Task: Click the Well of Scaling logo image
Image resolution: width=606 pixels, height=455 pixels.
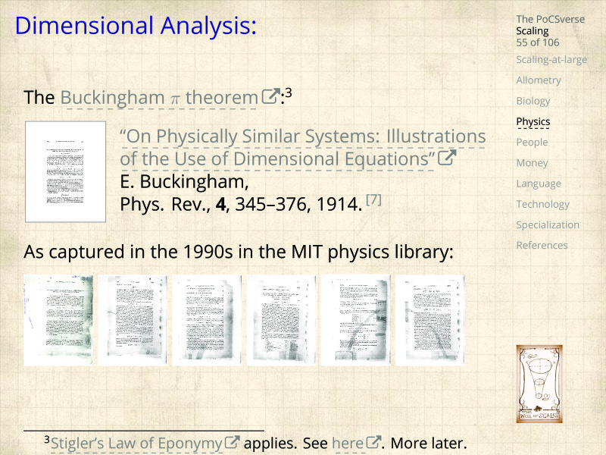Action: (539, 384)
